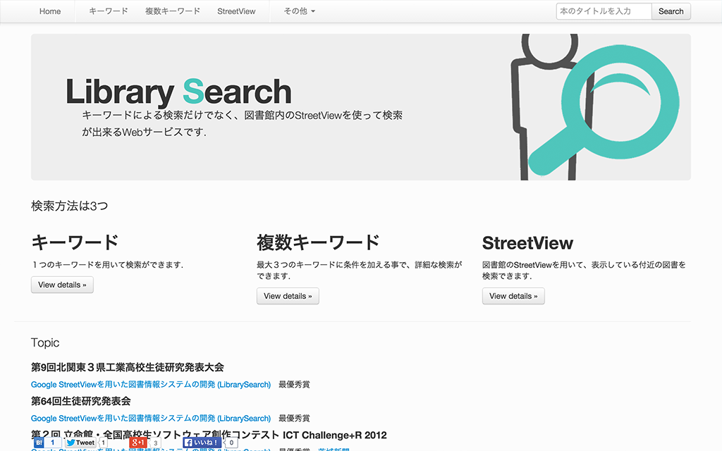Viewport: 722px width, 451px height.
Task: View details under the StreetView heading
Action: point(513,296)
